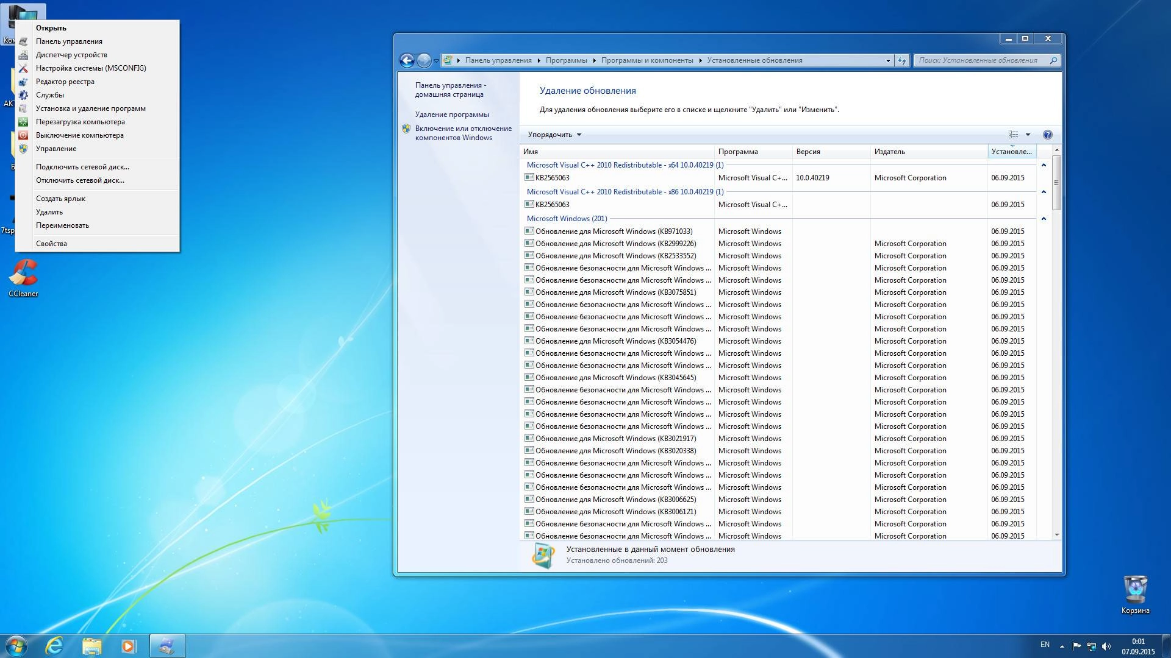Open Удаление программы link

(x=452, y=115)
